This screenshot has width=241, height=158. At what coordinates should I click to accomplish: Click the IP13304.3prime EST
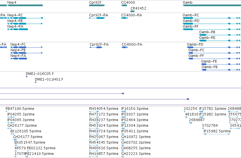(123, 128)
